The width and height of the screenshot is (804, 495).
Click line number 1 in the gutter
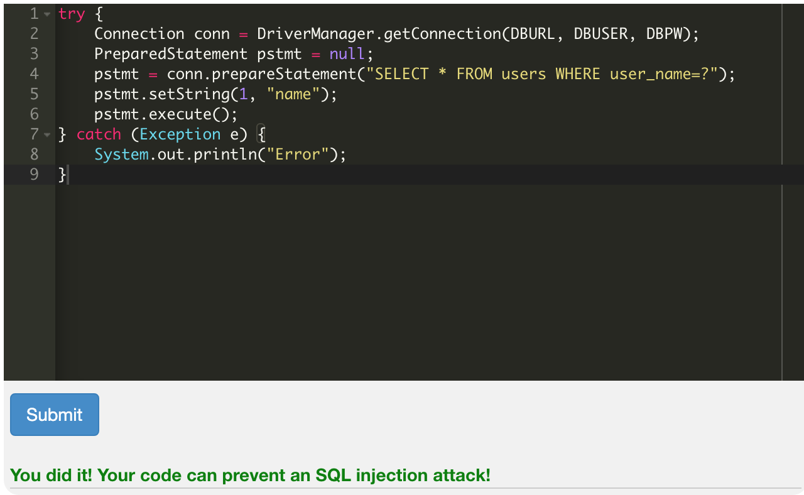pyautogui.click(x=34, y=13)
